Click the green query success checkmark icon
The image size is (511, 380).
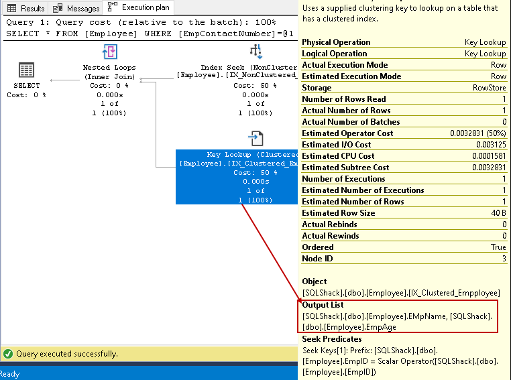8,354
